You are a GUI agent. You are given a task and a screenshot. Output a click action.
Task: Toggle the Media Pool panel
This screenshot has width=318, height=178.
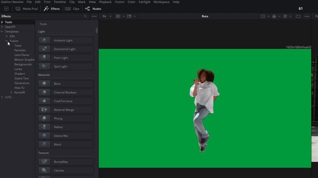(x=27, y=9)
